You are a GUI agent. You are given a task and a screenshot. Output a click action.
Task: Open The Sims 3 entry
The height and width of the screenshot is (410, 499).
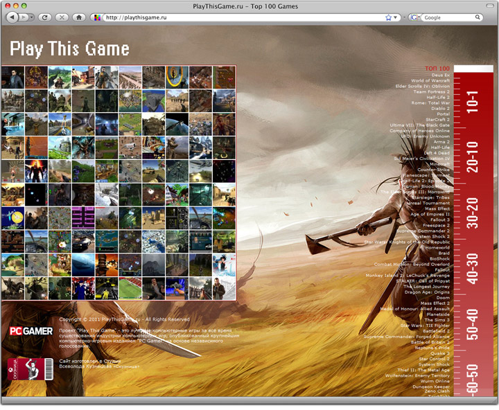437,320
